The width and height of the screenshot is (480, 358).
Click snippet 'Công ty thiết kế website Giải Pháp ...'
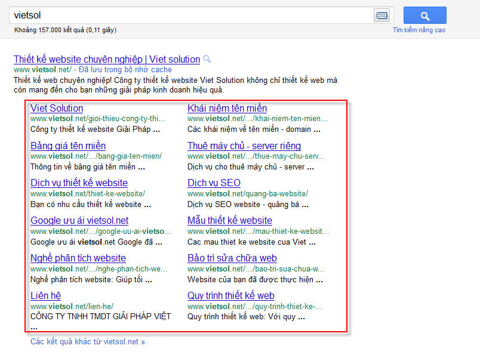[95, 129]
